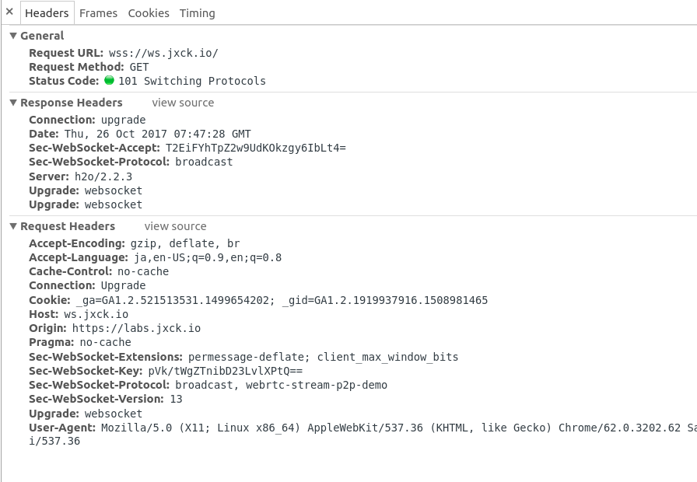Switch to the Headers tab
The image size is (697, 482).
tap(47, 13)
